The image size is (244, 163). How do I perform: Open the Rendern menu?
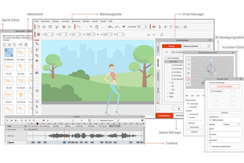click(86, 21)
